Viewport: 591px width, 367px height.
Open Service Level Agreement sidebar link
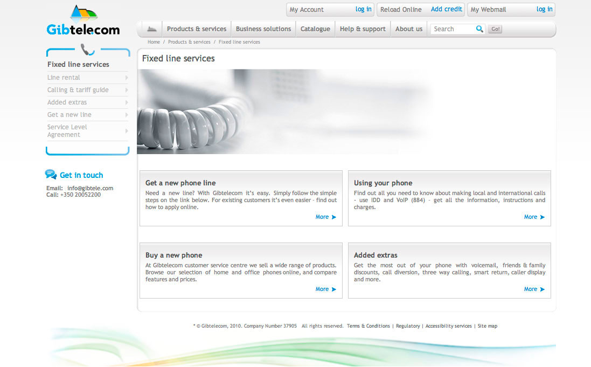tap(67, 131)
